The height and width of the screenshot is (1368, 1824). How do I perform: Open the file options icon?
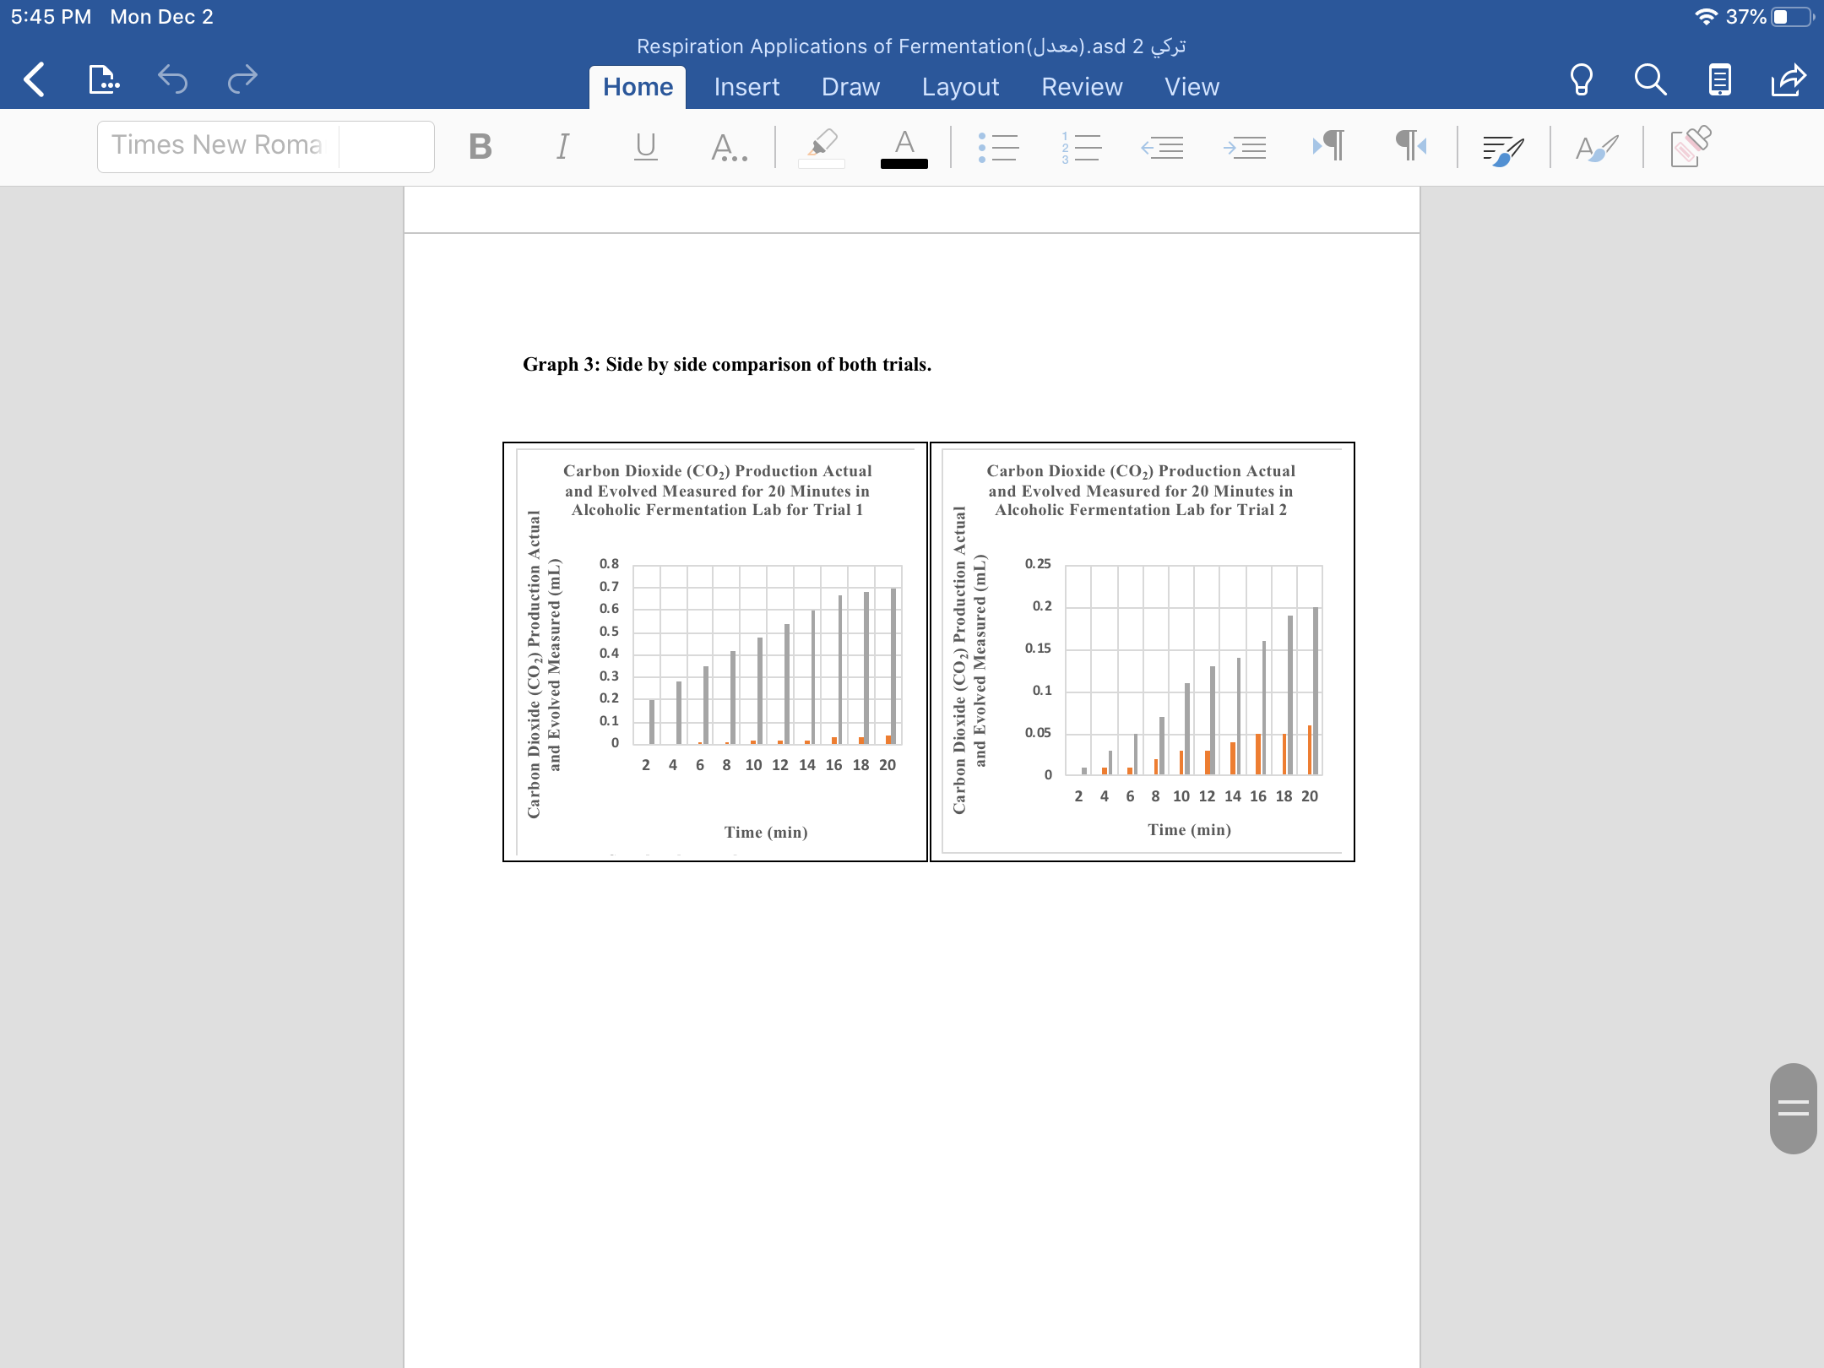pos(104,80)
